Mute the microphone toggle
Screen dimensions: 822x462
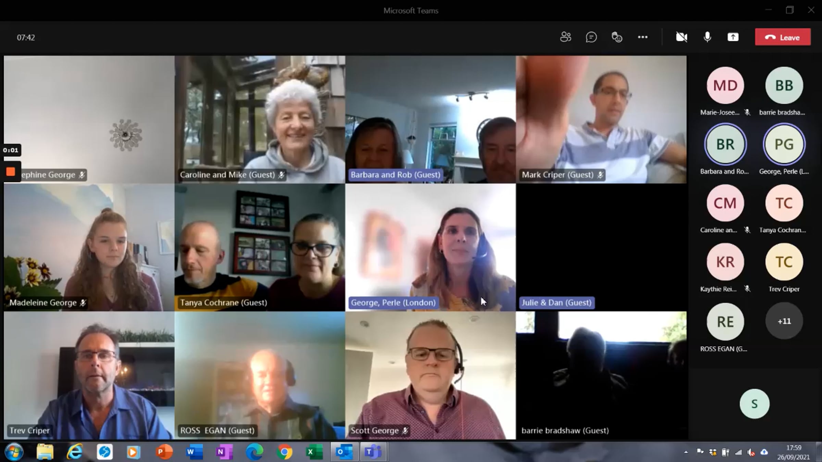tap(707, 37)
